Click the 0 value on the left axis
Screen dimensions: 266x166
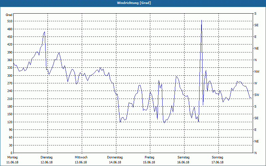(x=12, y=153)
